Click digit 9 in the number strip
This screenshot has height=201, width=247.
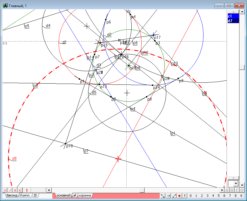[241, 196]
